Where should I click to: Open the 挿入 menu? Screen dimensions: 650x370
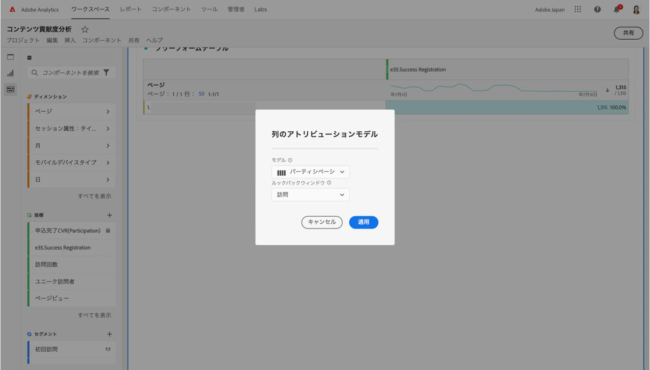(x=70, y=41)
